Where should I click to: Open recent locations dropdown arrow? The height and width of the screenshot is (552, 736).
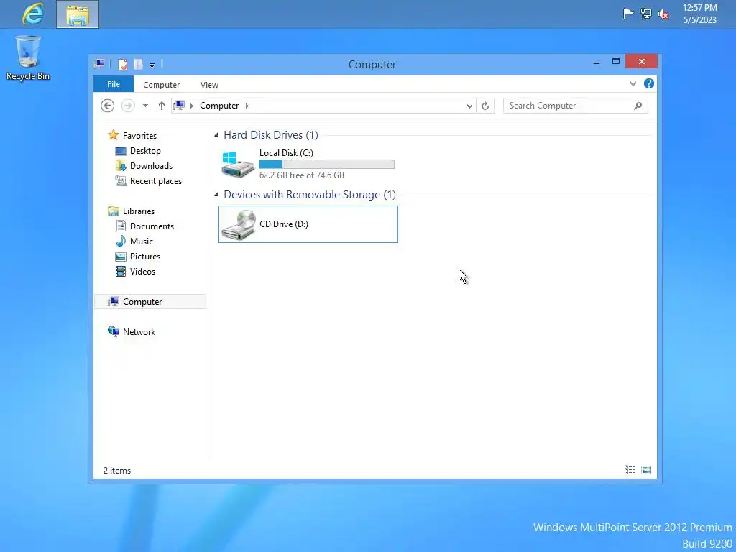coord(145,106)
